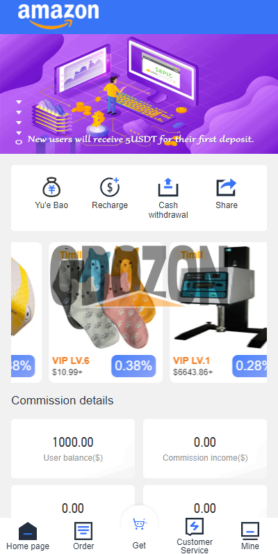Open the Cash withdrawal icon
This screenshot has height=554, width=278.
coord(168,187)
